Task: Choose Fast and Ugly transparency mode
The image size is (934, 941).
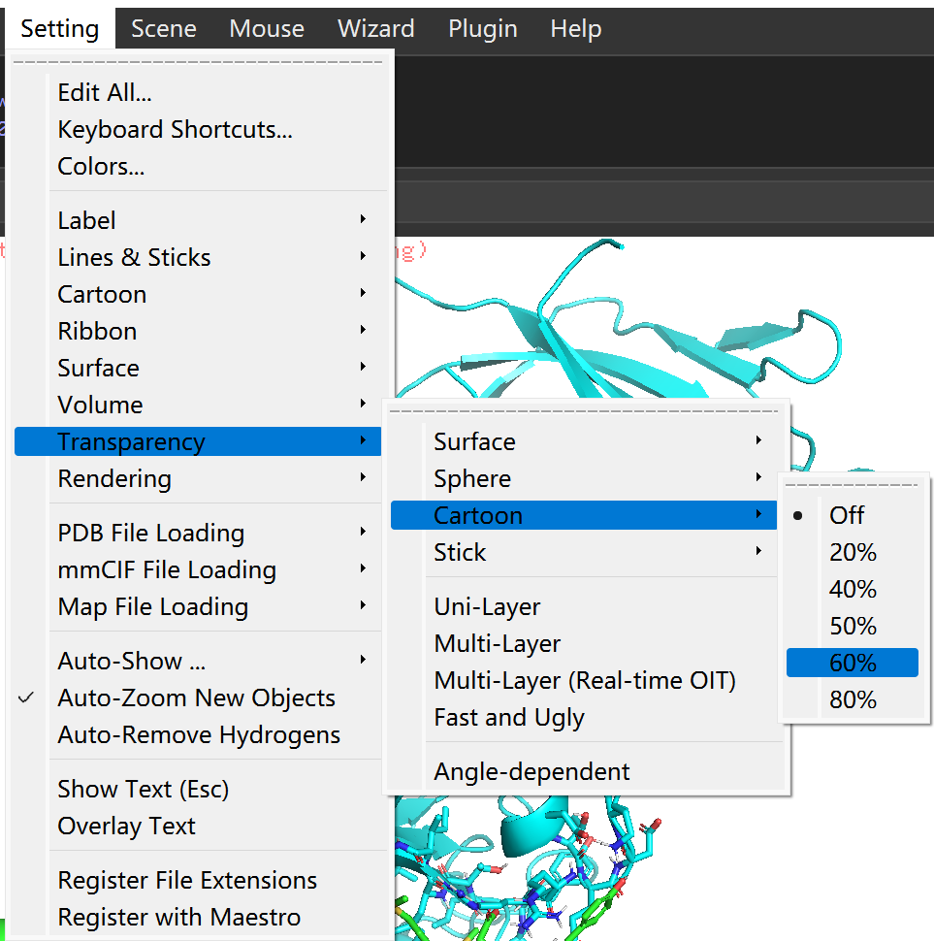Action: 509,717
